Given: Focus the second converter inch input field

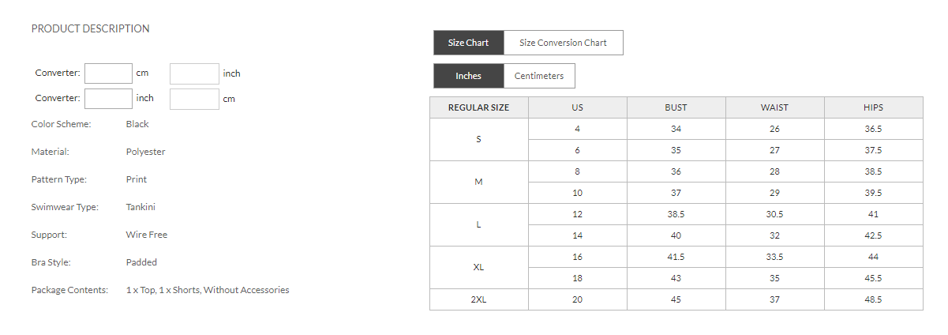Looking at the screenshot, I should pyautogui.click(x=108, y=99).
